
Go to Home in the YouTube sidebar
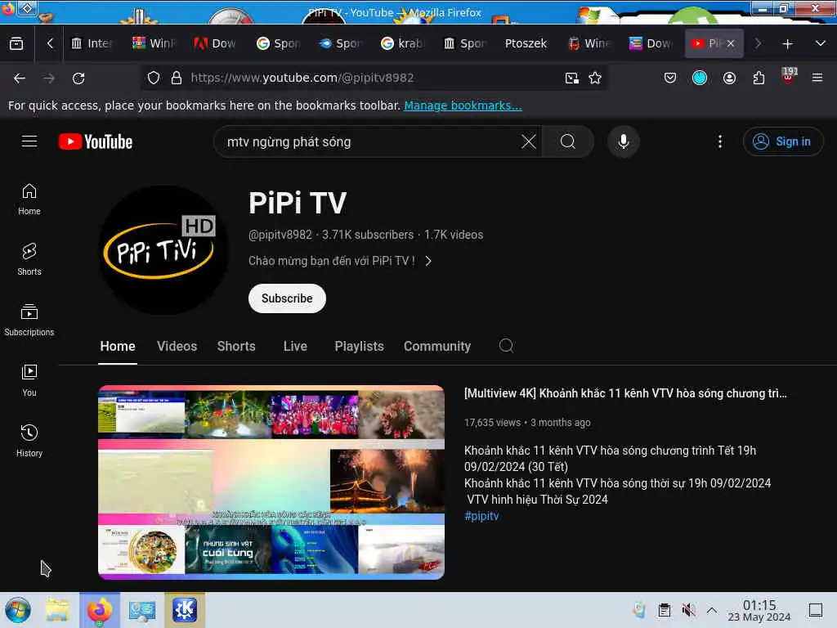pos(29,200)
